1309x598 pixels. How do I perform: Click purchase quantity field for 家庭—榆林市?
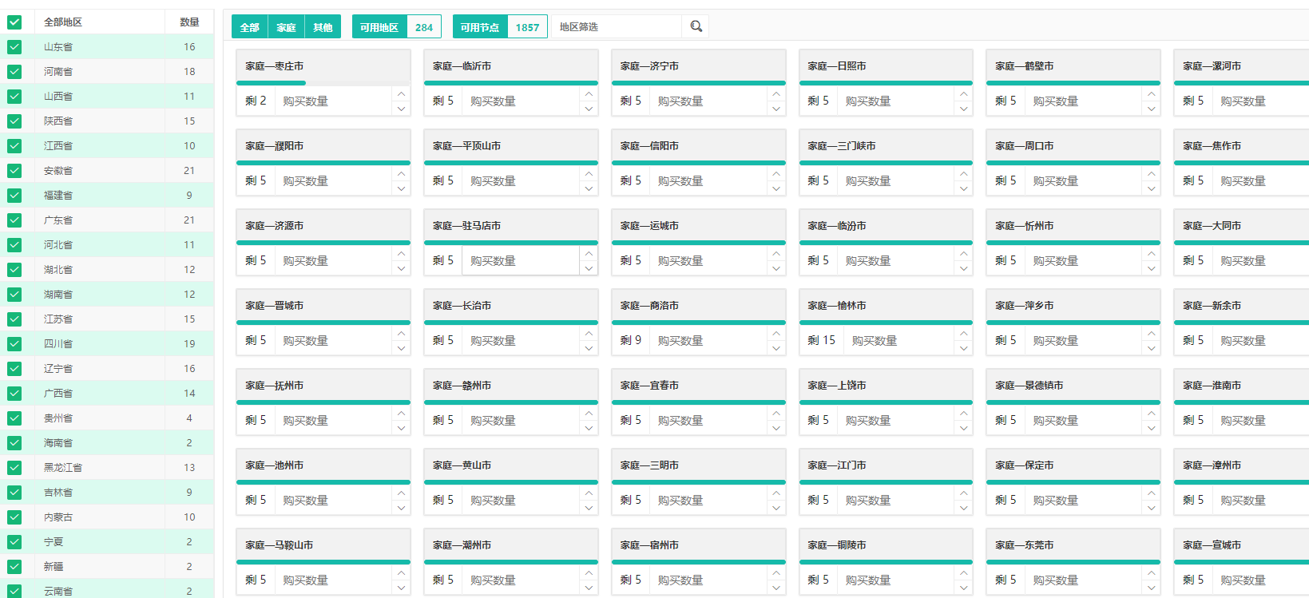tap(899, 341)
